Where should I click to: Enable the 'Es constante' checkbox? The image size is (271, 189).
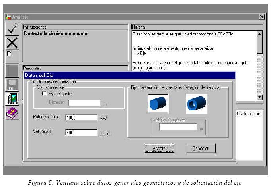pos(45,94)
